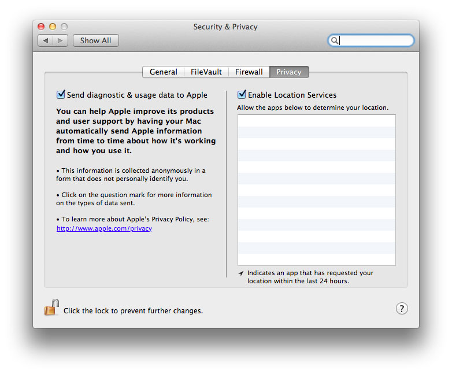Open the apple.com/privacy link
452x374 pixels.
(x=104, y=228)
